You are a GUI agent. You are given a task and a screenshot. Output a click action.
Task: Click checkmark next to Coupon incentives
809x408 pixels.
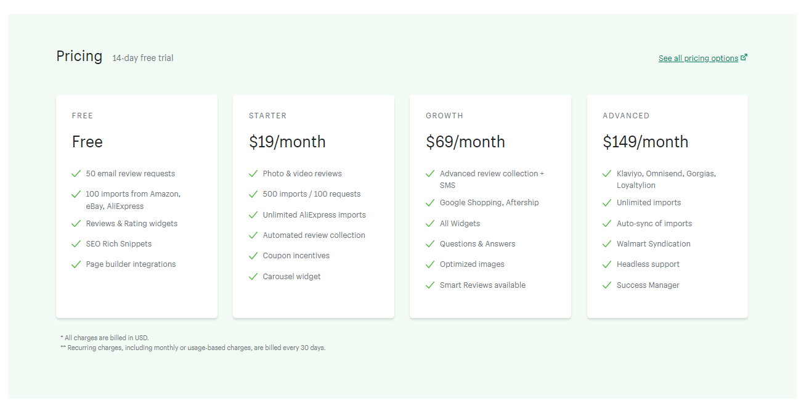[253, 256]
